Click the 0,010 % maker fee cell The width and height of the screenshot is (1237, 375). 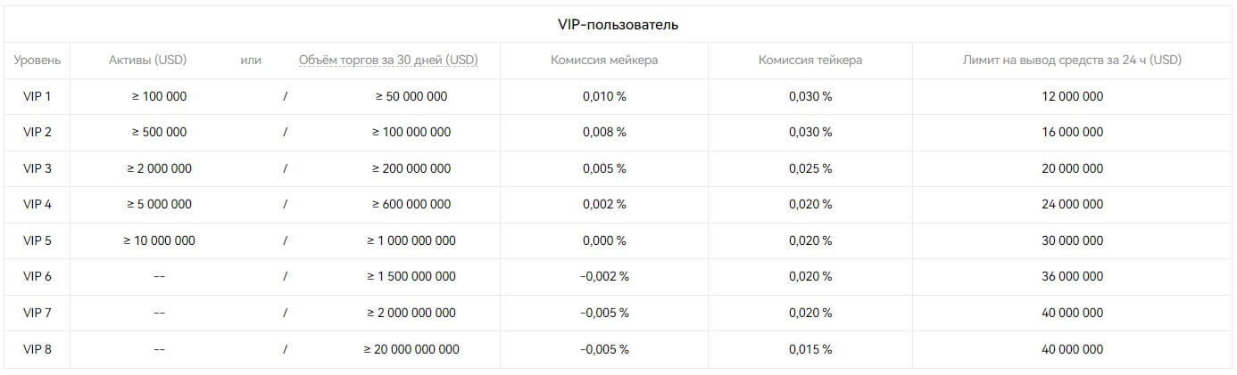pos(604,96)
